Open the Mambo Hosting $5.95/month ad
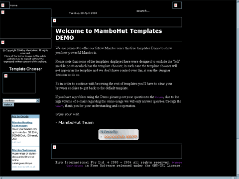This screenshot has width=239, height=179. point(22,124)
